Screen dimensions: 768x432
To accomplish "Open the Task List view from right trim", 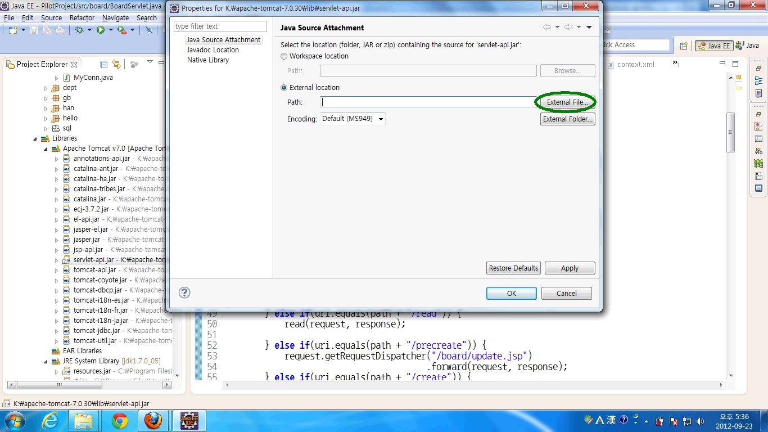I will pos(758,93).
